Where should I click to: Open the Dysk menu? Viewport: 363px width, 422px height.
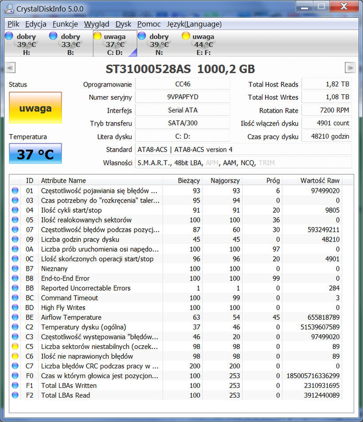point(123,24)
